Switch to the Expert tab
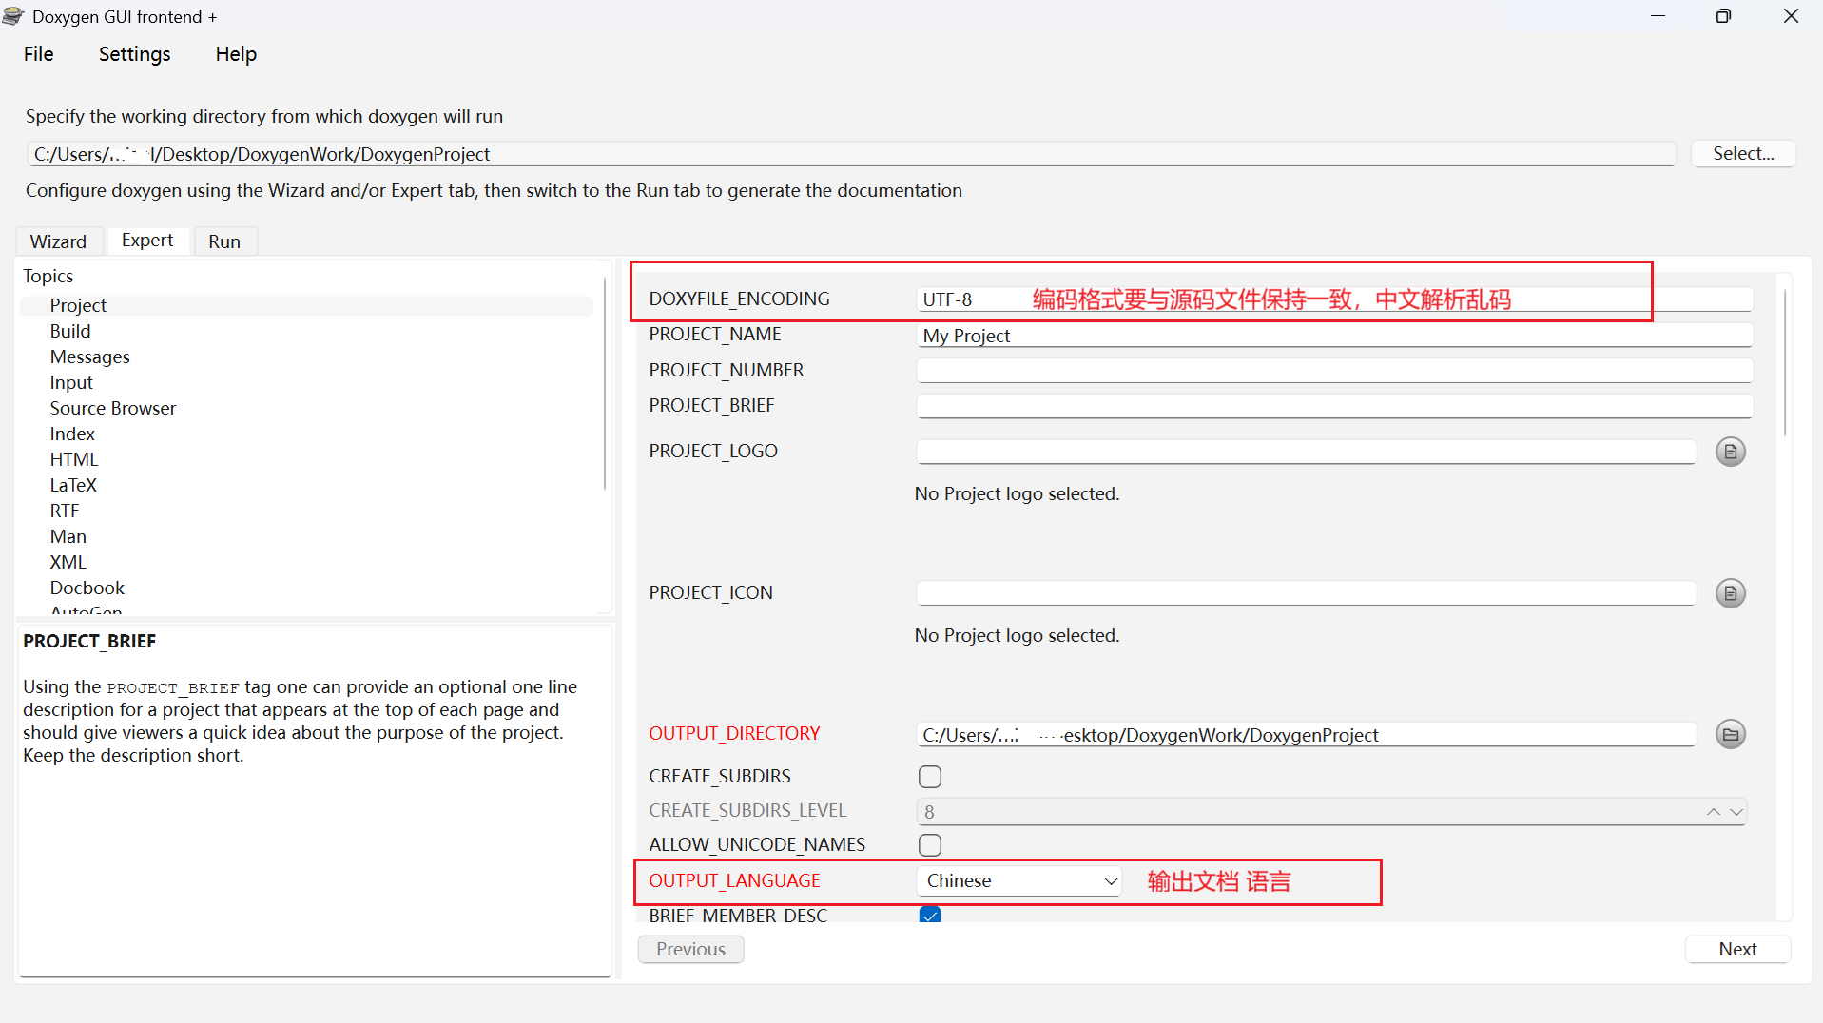This screenshot has height=1023, width=1823. tap(147, 241)
